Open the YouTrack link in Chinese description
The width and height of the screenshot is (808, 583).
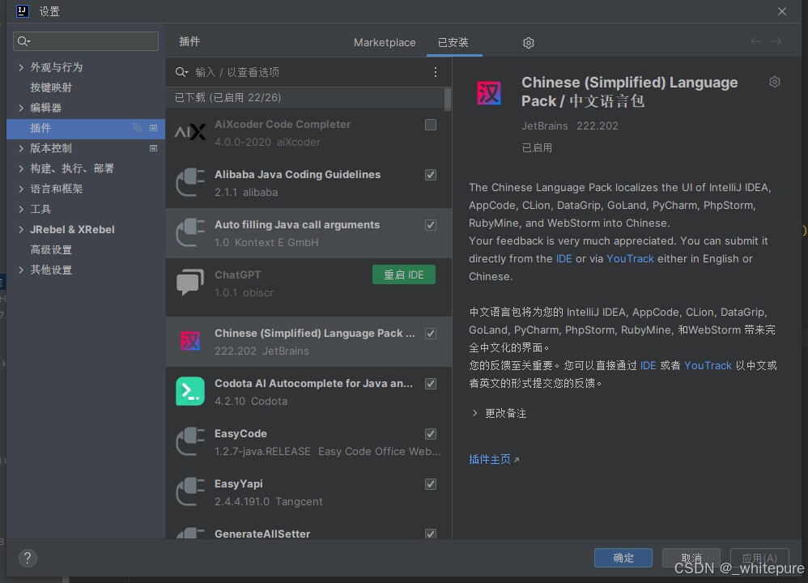click(708, 365)
